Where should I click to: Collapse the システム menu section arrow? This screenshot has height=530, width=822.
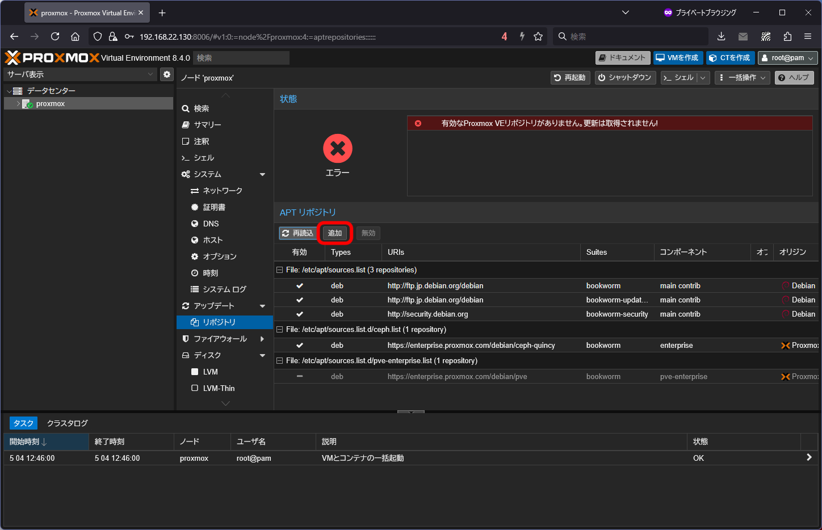(x=262, y=174)
